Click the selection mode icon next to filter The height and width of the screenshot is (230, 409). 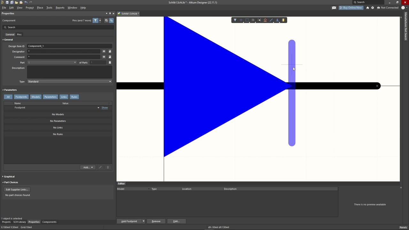111,20
